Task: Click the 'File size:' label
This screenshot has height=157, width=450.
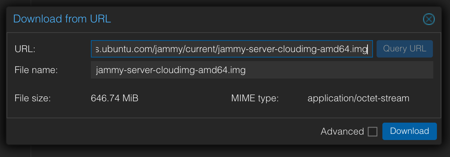Action: (x=33, y=98)
